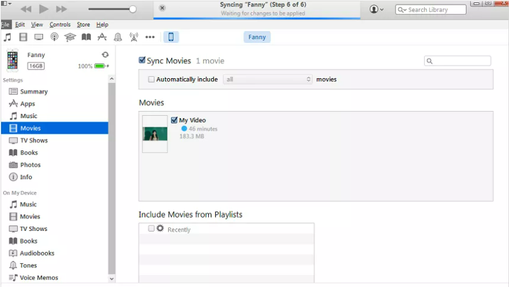Viewport: 509px width, 287px height.
Task: Adjust the volume slider knob
Action: coord(133,9)
